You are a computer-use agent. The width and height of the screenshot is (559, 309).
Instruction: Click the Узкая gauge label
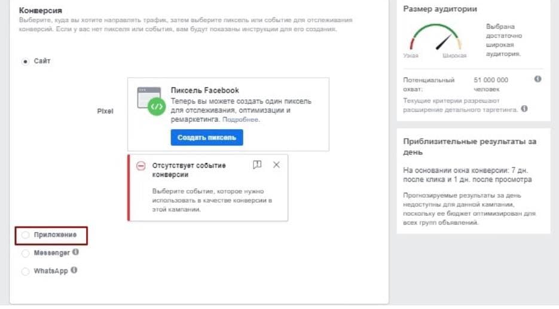click(x=411, y=56)
